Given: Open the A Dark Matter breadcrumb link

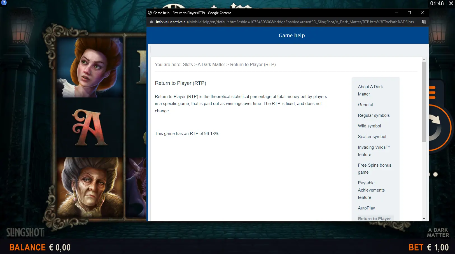Looking at the screenshot, I should 211,65.
